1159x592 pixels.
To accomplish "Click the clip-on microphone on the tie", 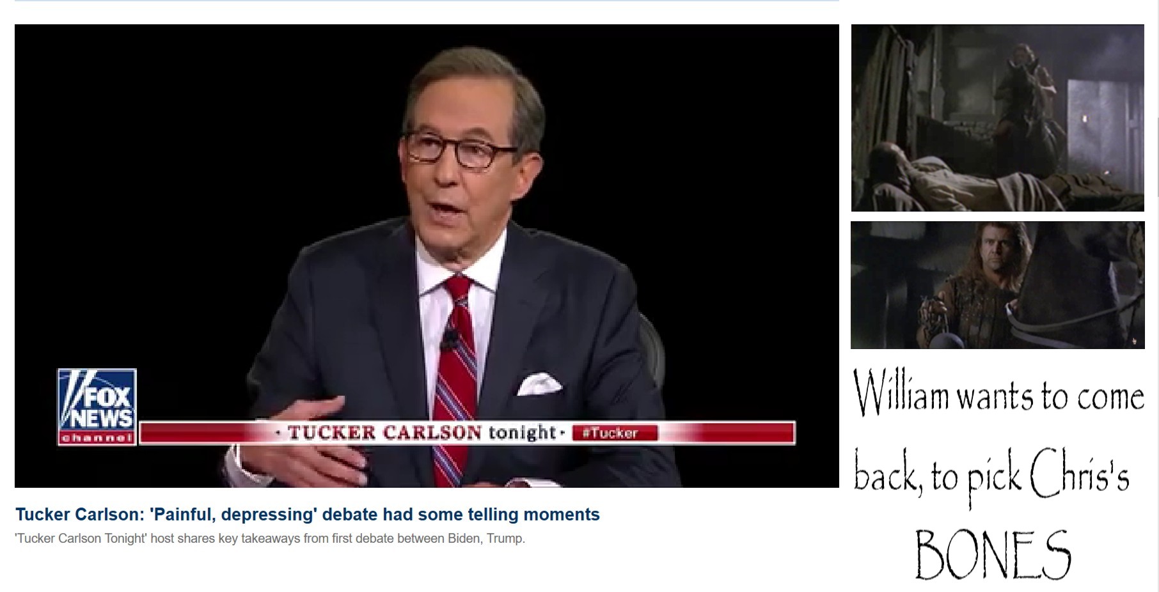I will point(450,338).
